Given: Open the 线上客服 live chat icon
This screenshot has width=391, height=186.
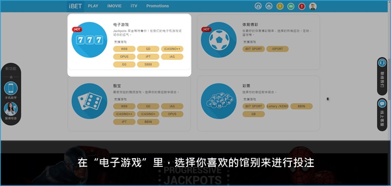Looking at the screenshot, I should coord(382,103).
